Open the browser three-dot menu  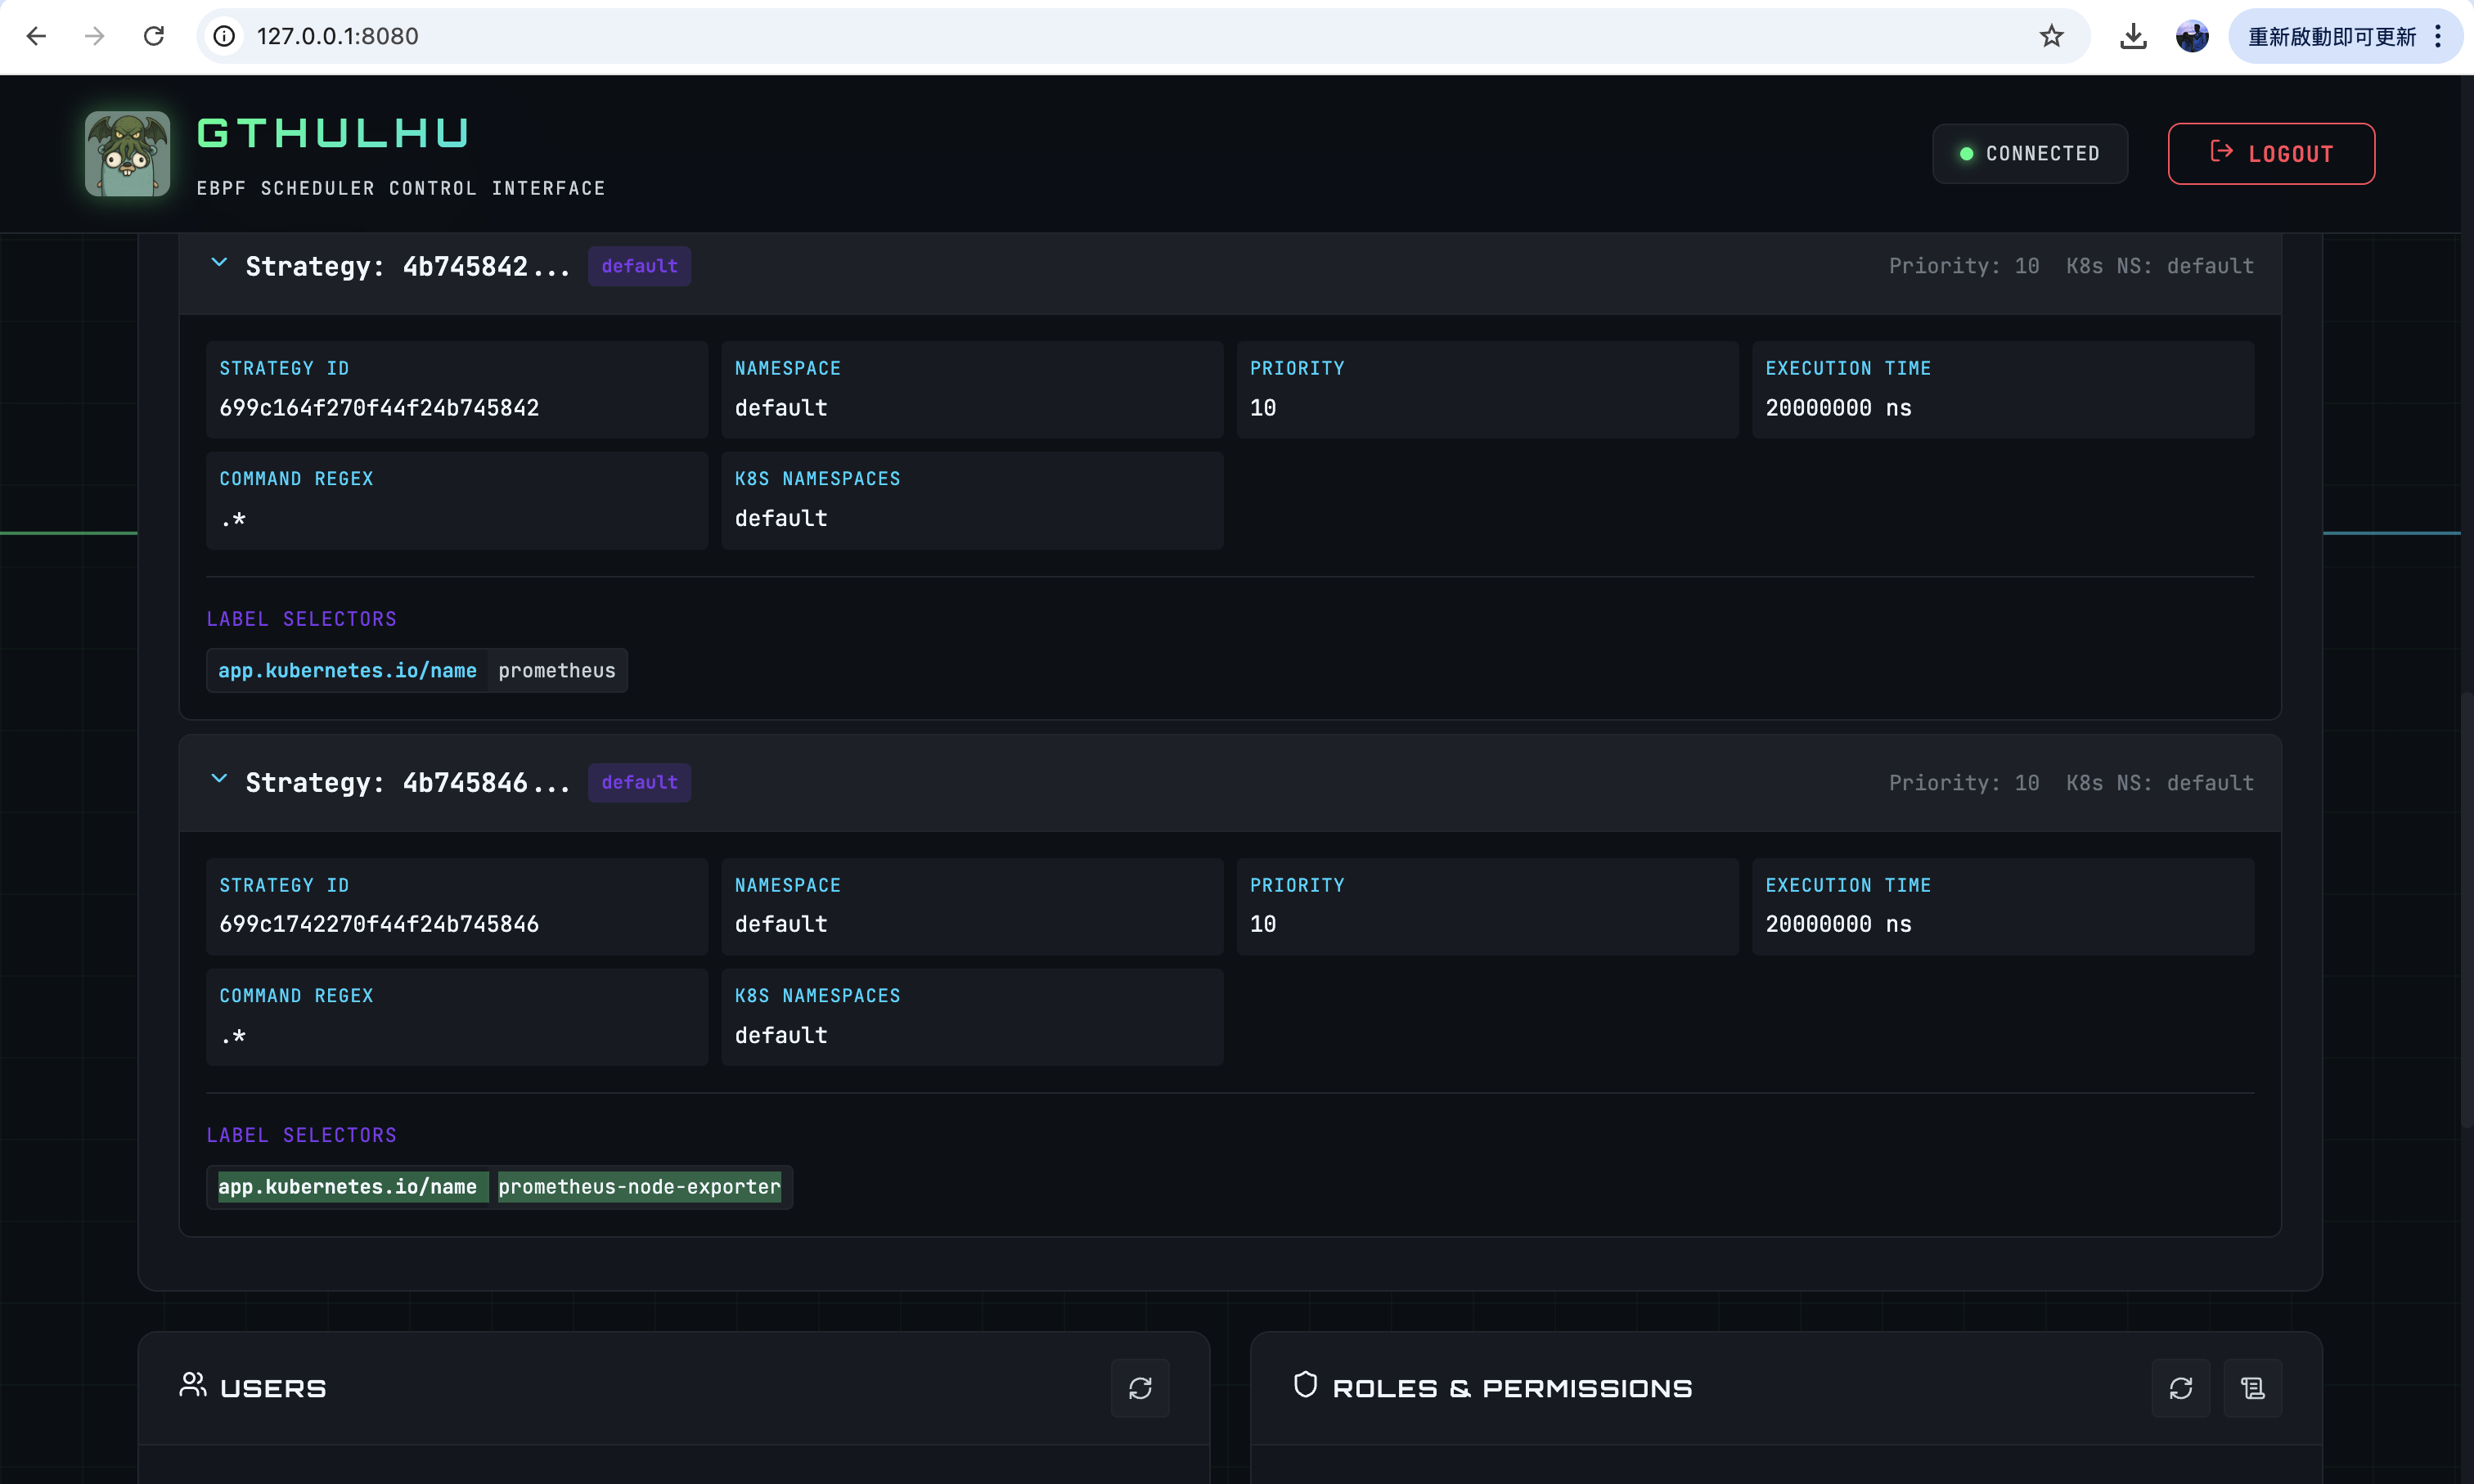coord(2438,37)
